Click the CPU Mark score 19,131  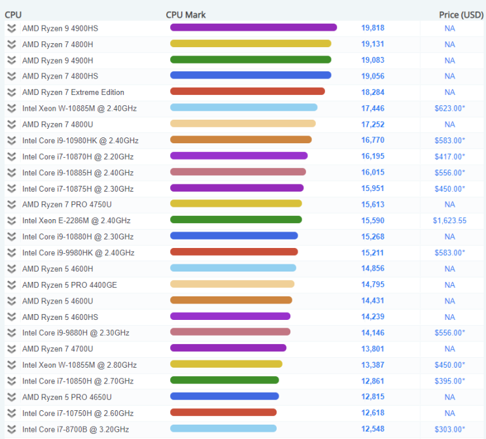point(373,44)
